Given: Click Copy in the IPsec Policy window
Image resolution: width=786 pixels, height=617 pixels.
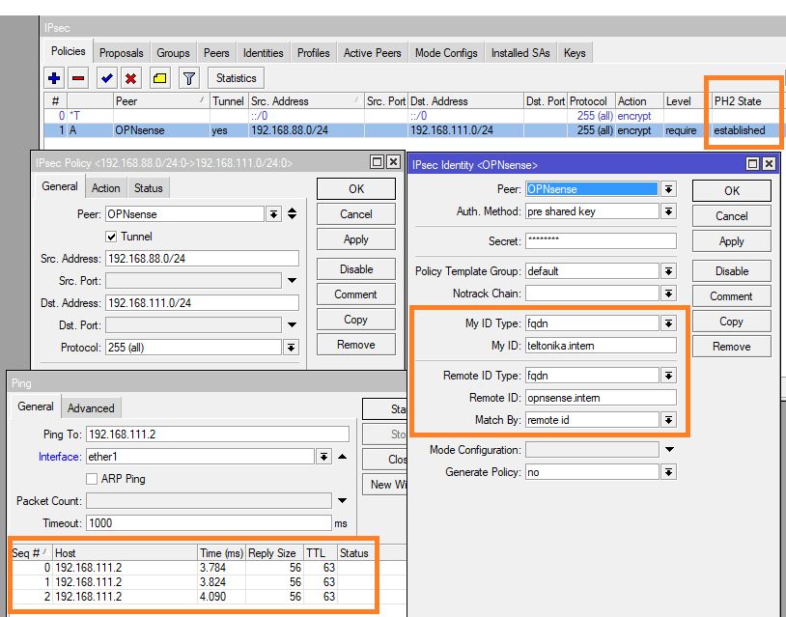Looking at the screenshot, I should tap(356, 320).
